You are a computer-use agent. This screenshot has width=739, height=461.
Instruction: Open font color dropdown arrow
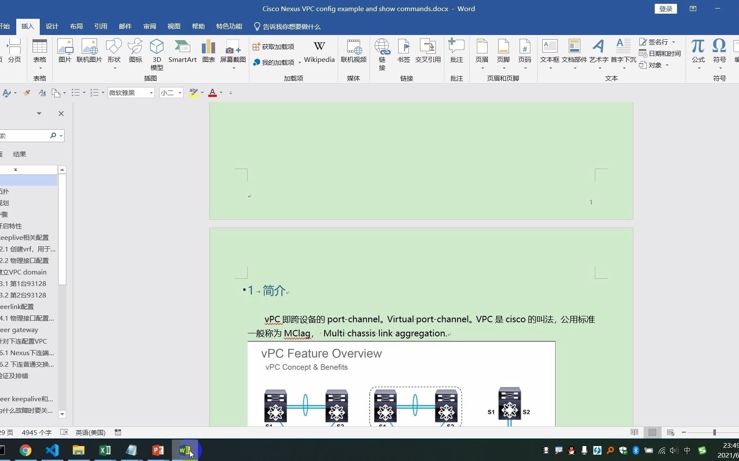[x=221, y=93]
